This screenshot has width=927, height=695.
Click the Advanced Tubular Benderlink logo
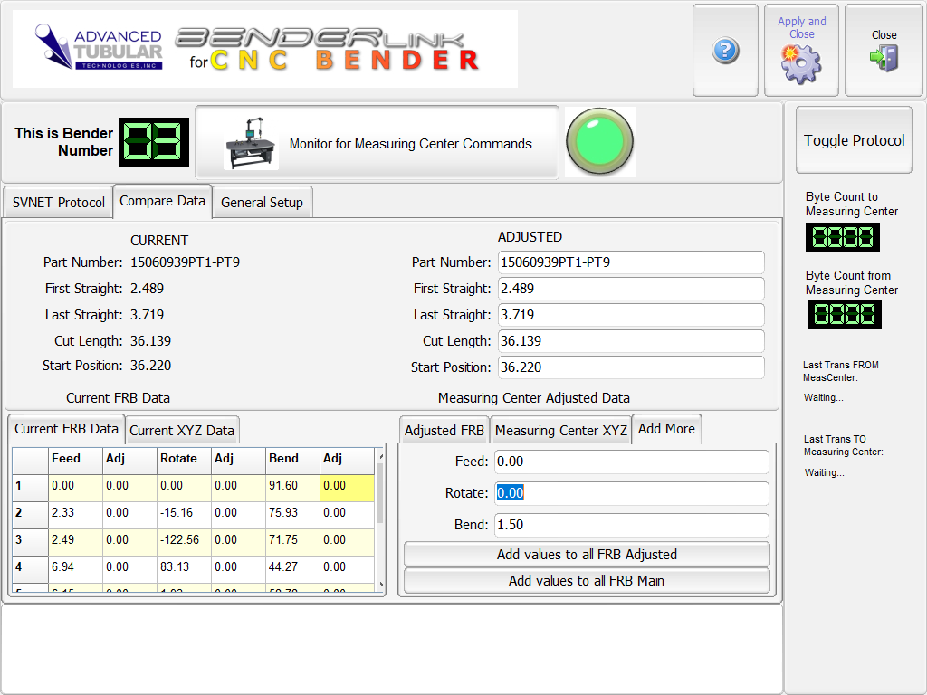[265, 50]
